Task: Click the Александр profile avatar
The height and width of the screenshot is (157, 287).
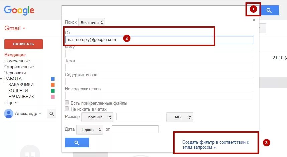Action: coord(9,114)
